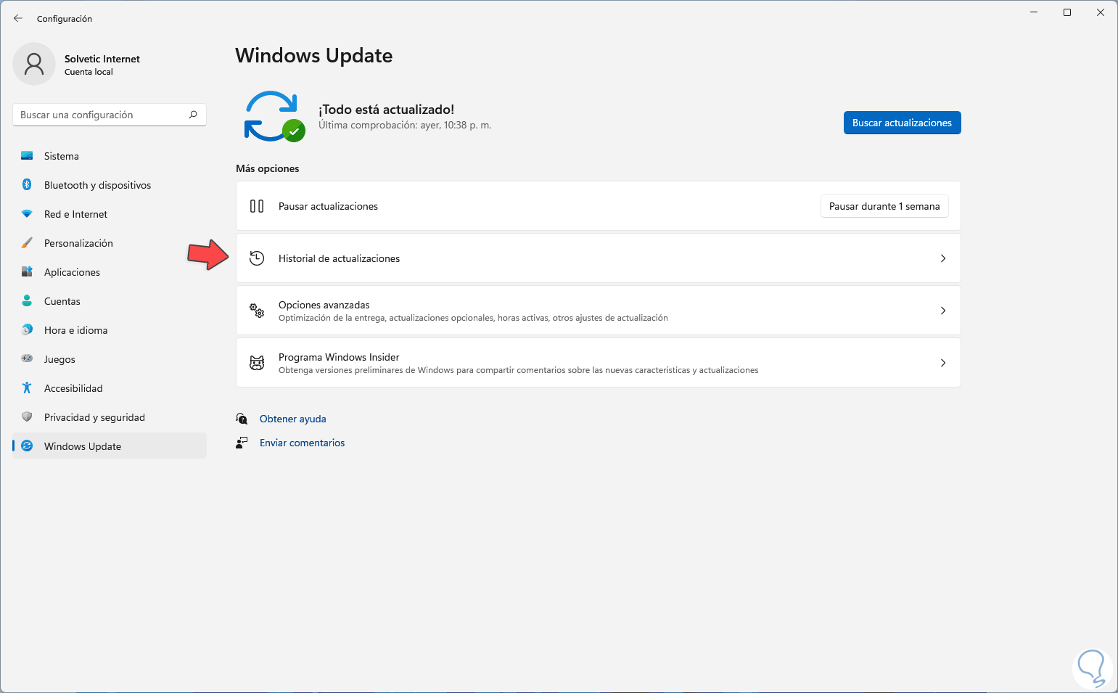
Task: Click the user profile avatar icon
Action: (34, 64)
